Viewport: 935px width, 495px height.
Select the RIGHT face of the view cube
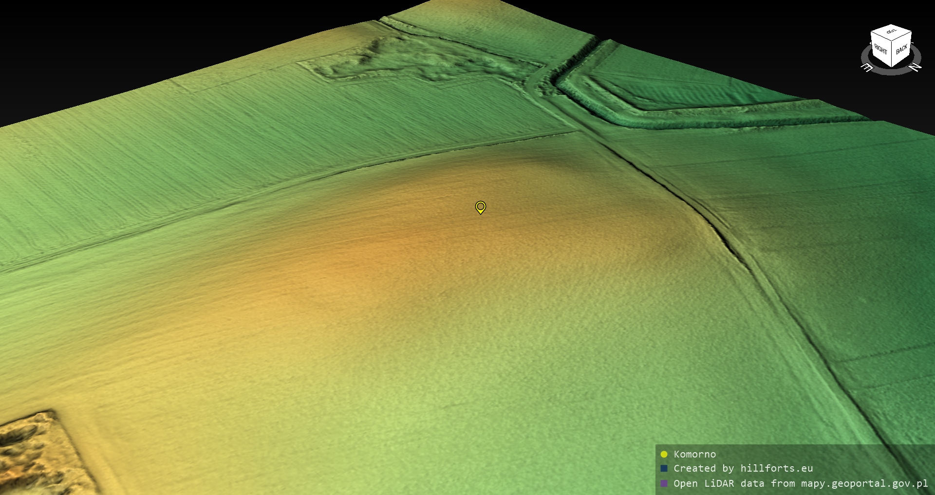(881, 50)
